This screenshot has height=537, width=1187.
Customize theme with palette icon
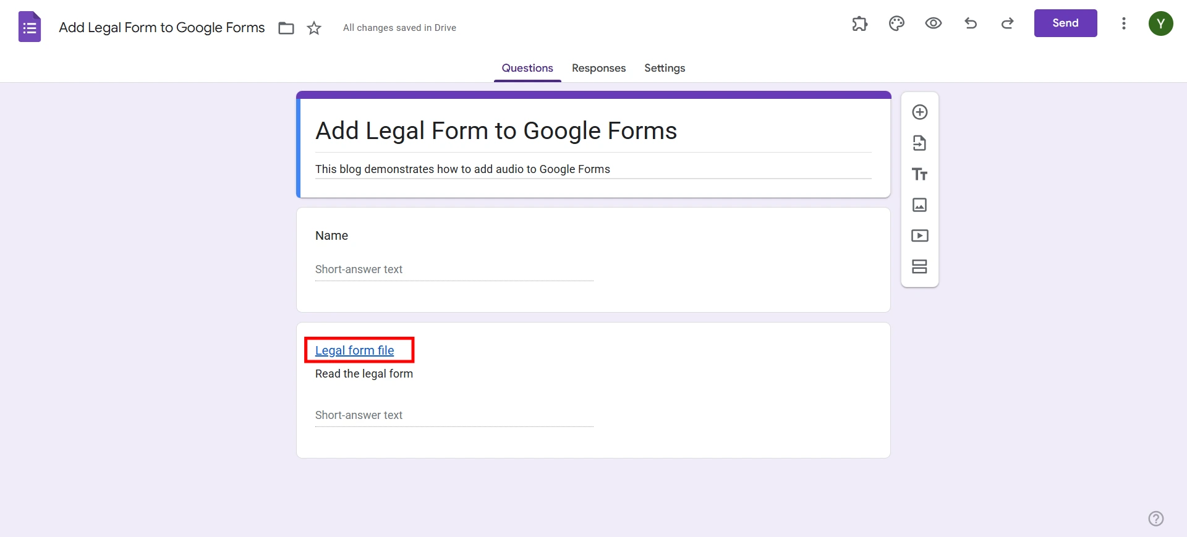click(896, 23)
